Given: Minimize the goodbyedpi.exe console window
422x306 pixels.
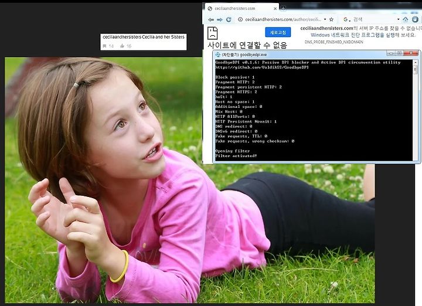Looking at the screenshot, I should pyautogui.click(x=391, y=53).
